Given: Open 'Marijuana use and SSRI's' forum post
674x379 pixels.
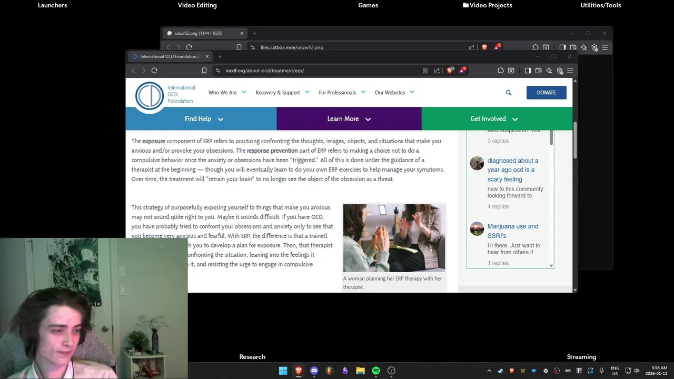Looking at the screenshot, I should pos(513,231).
